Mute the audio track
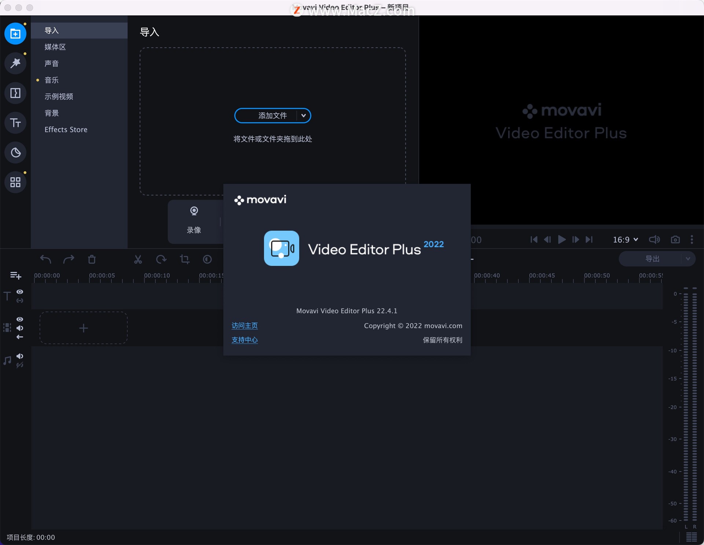This screenshot has width=704, height=545. pos(20,356)
